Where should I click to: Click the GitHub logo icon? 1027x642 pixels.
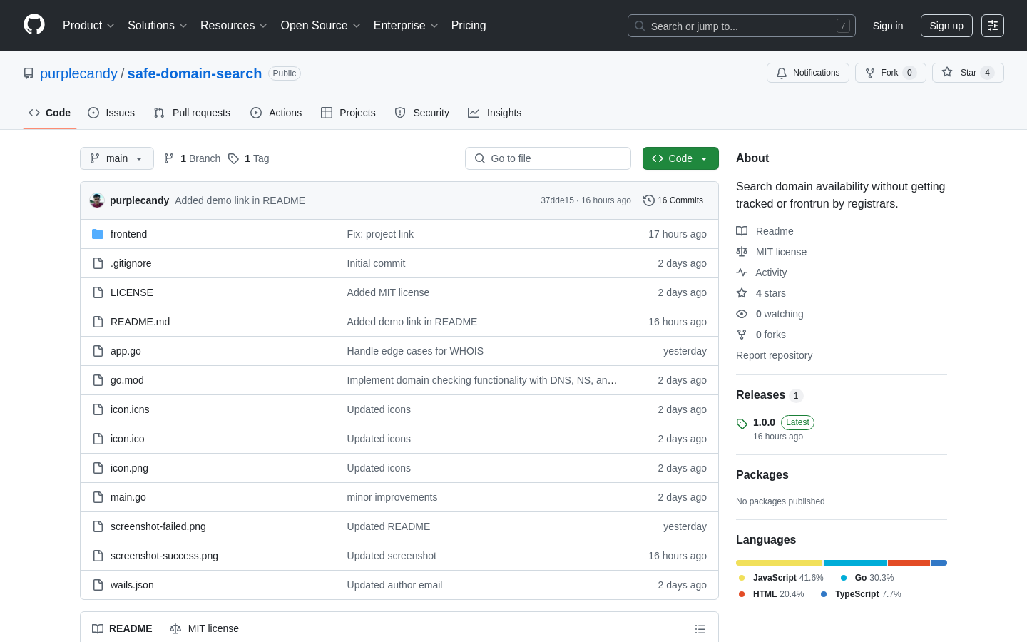tap(34, 25)
